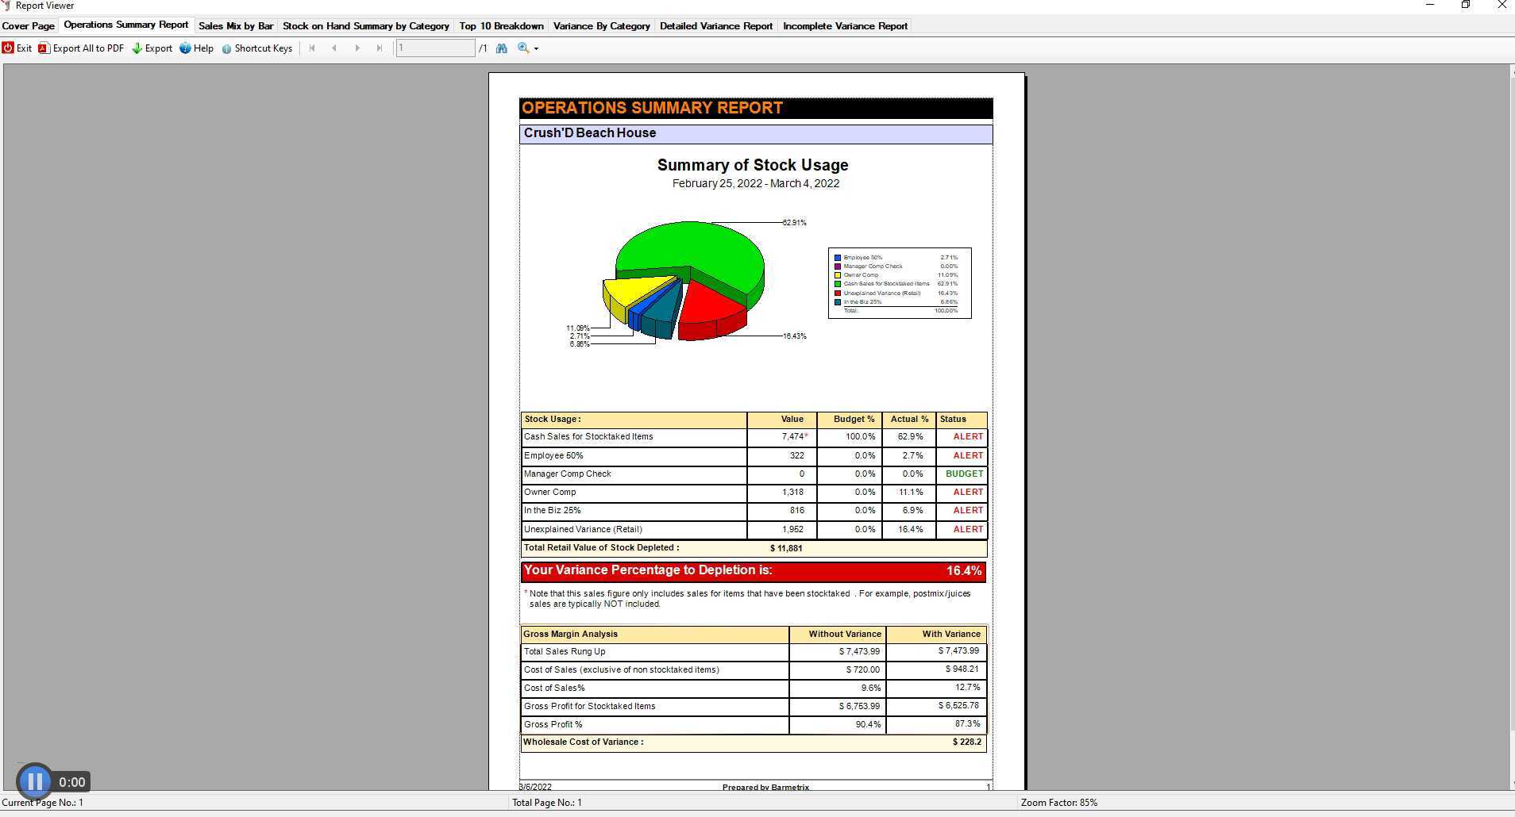Expand the zoom dropdown arrow
This screenshot has height=817, width=1515.
coord(536,49)
